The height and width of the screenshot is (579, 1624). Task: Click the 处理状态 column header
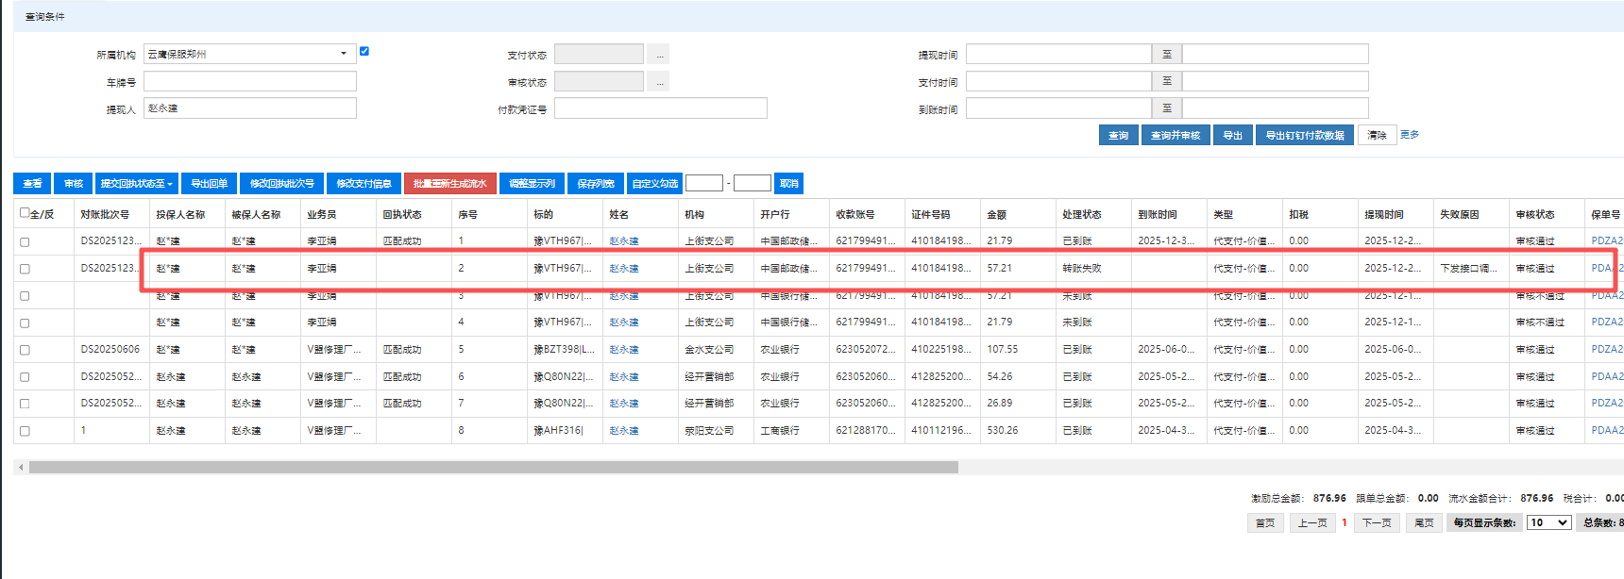tap(1082, 215)
